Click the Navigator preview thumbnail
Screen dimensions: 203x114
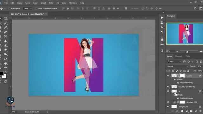185,34
